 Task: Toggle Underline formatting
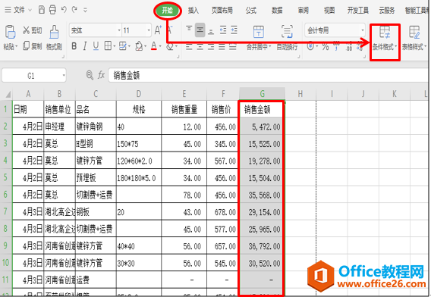(x=96, y=46)
